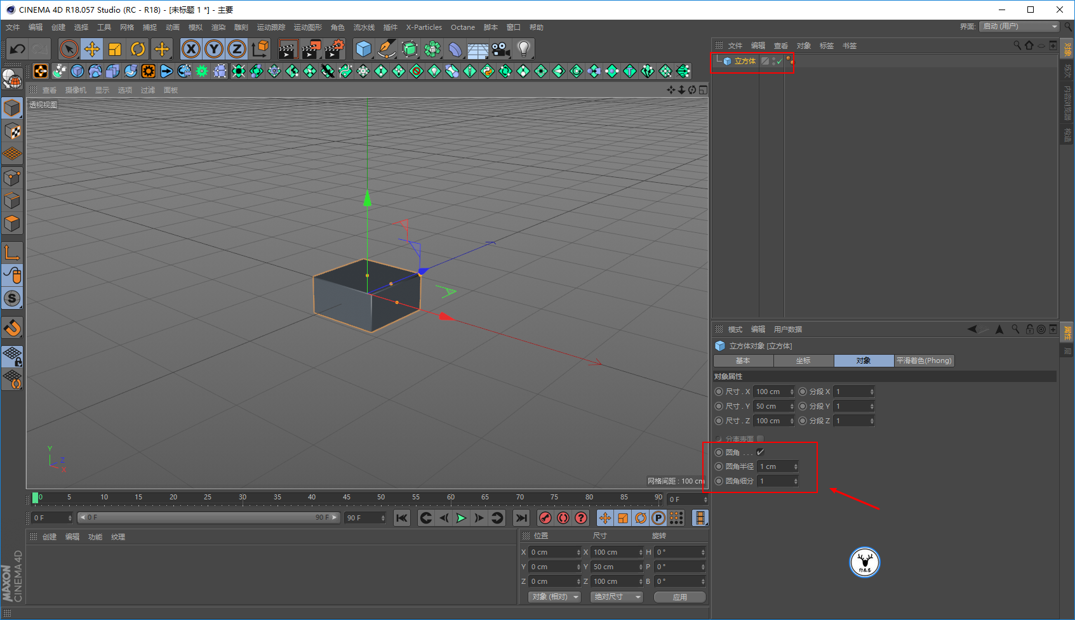The height and width of the screenshot is (620, 1075).
Task: Jump to the end of the animation
Action: (521, 518)
